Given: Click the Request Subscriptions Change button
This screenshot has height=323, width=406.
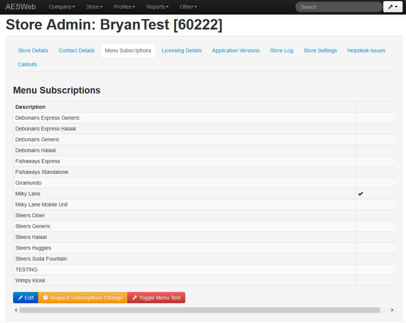Looking at the screenshot, I should 83,298.
